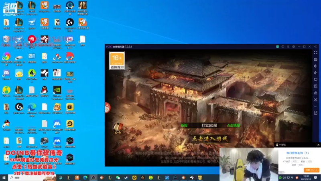Open OBS from the taskbar

pos(93,177)
